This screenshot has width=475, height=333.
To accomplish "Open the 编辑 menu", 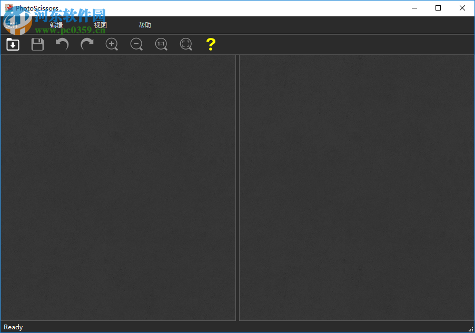I will coord(57,25).
